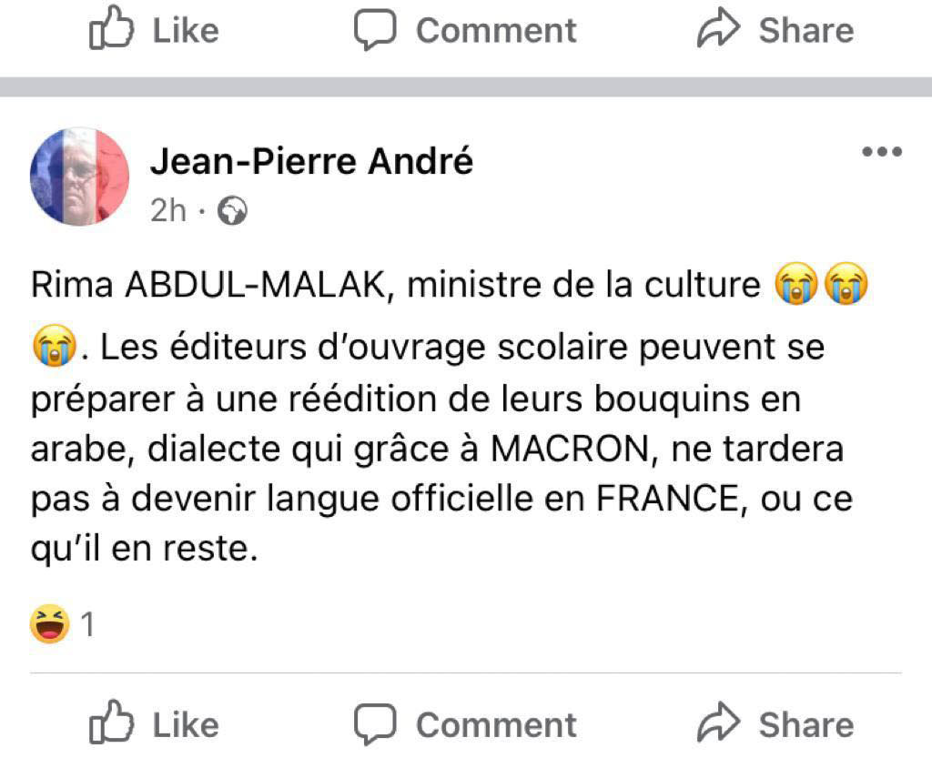Image resolution: width=932 pixels, height=768 pixels.
Task: Click the globe public-audience icon beside 2h
Action: click(x=234, y=212)
